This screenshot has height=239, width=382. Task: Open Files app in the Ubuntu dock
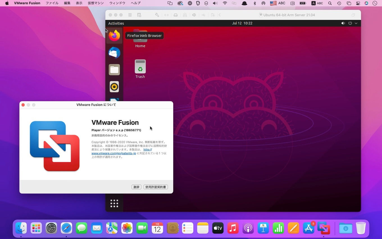[x=114, y=70]
